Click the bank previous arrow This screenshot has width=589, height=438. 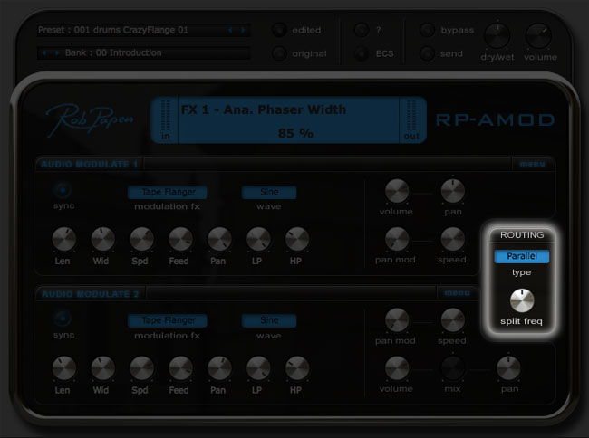point(44,52)
